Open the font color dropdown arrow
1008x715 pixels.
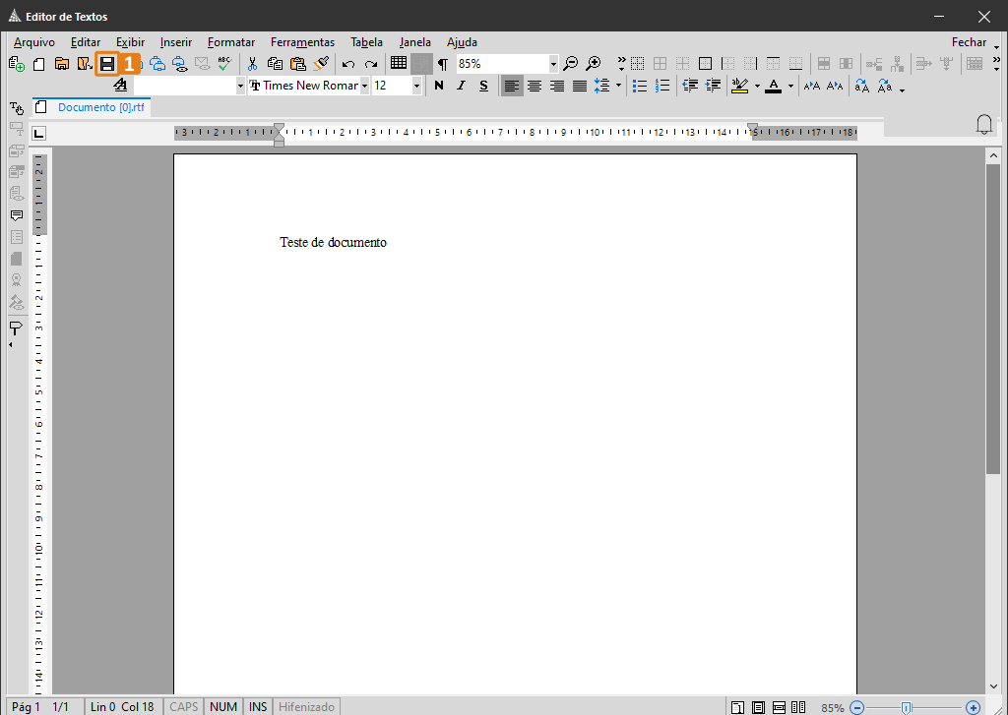point(790,86)
